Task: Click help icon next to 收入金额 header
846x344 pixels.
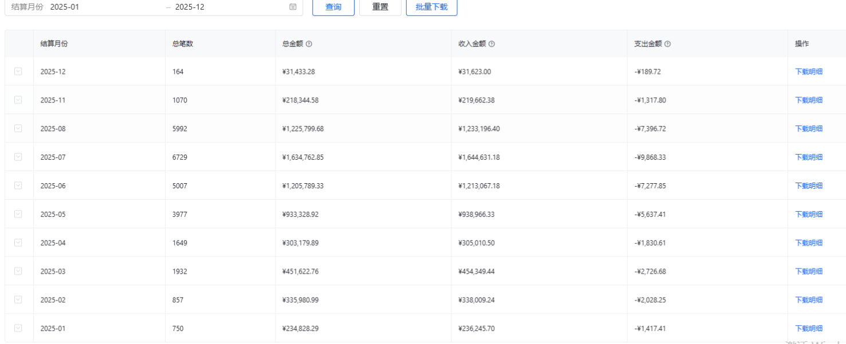Action: [492, 44]
